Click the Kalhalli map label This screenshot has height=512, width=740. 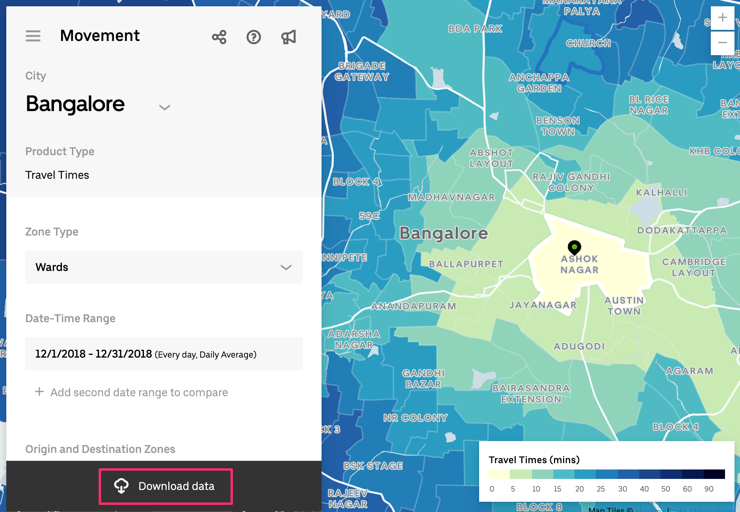[662, 193]
